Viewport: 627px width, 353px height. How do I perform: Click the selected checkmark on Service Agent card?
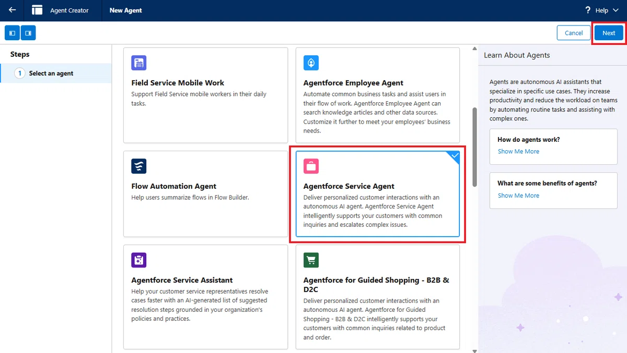[455, 156]
